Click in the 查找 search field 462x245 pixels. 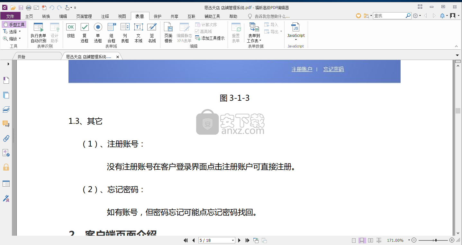coord(389,15)
